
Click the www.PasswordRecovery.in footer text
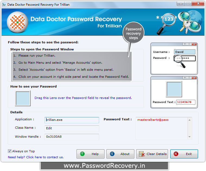pyautogui.click(x=104, y=166)
